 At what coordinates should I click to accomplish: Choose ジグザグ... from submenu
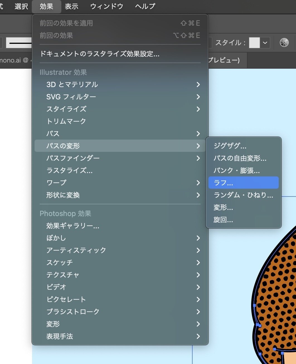(x=244, y=146)
